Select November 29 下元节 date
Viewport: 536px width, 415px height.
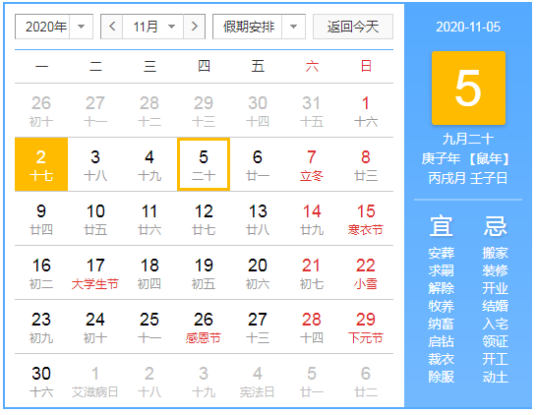click(x=366, y=326)
